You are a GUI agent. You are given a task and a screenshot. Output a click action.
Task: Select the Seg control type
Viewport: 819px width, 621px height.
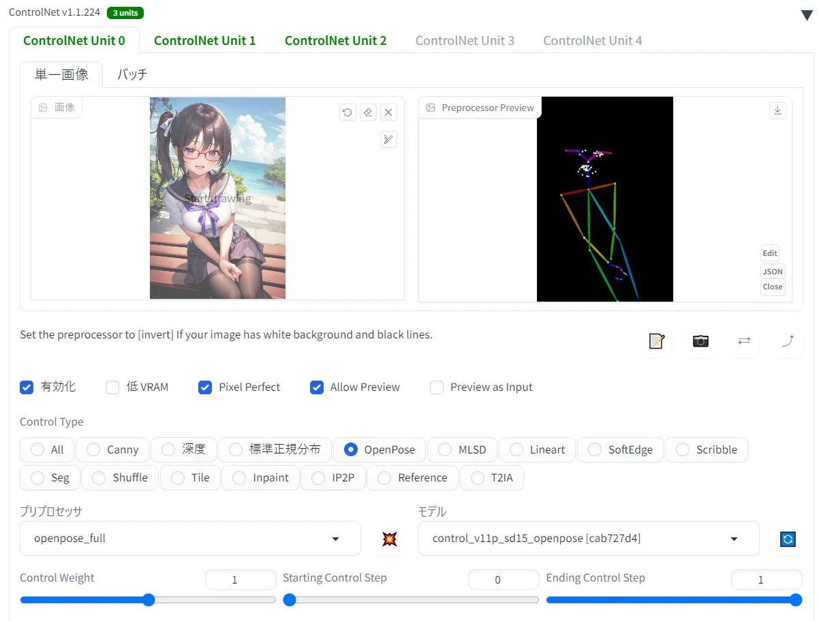tap(50, 477)
